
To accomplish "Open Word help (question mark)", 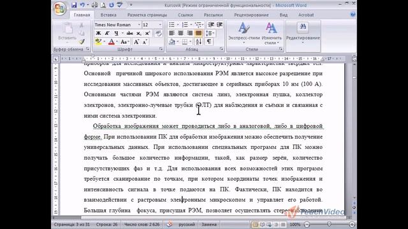I will (x=353, y=15).
